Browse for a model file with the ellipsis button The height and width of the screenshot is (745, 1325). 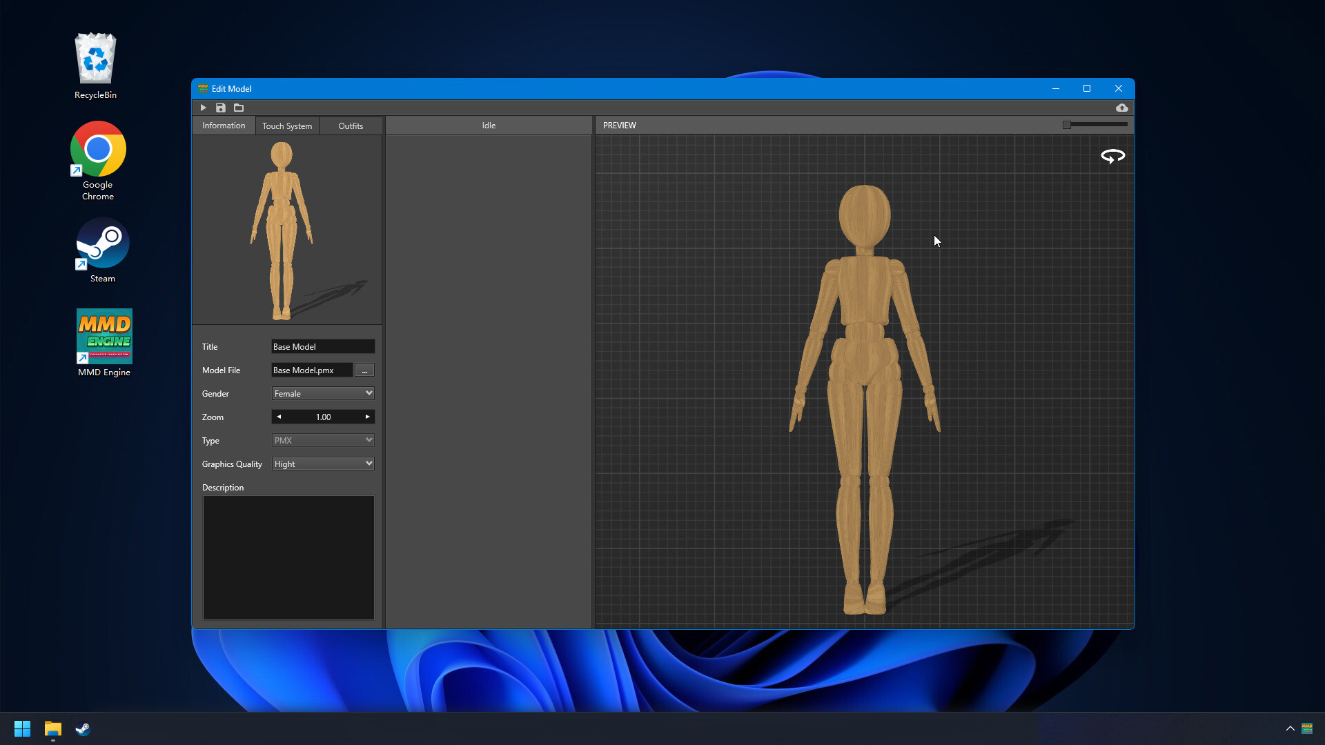click(364, 370)
